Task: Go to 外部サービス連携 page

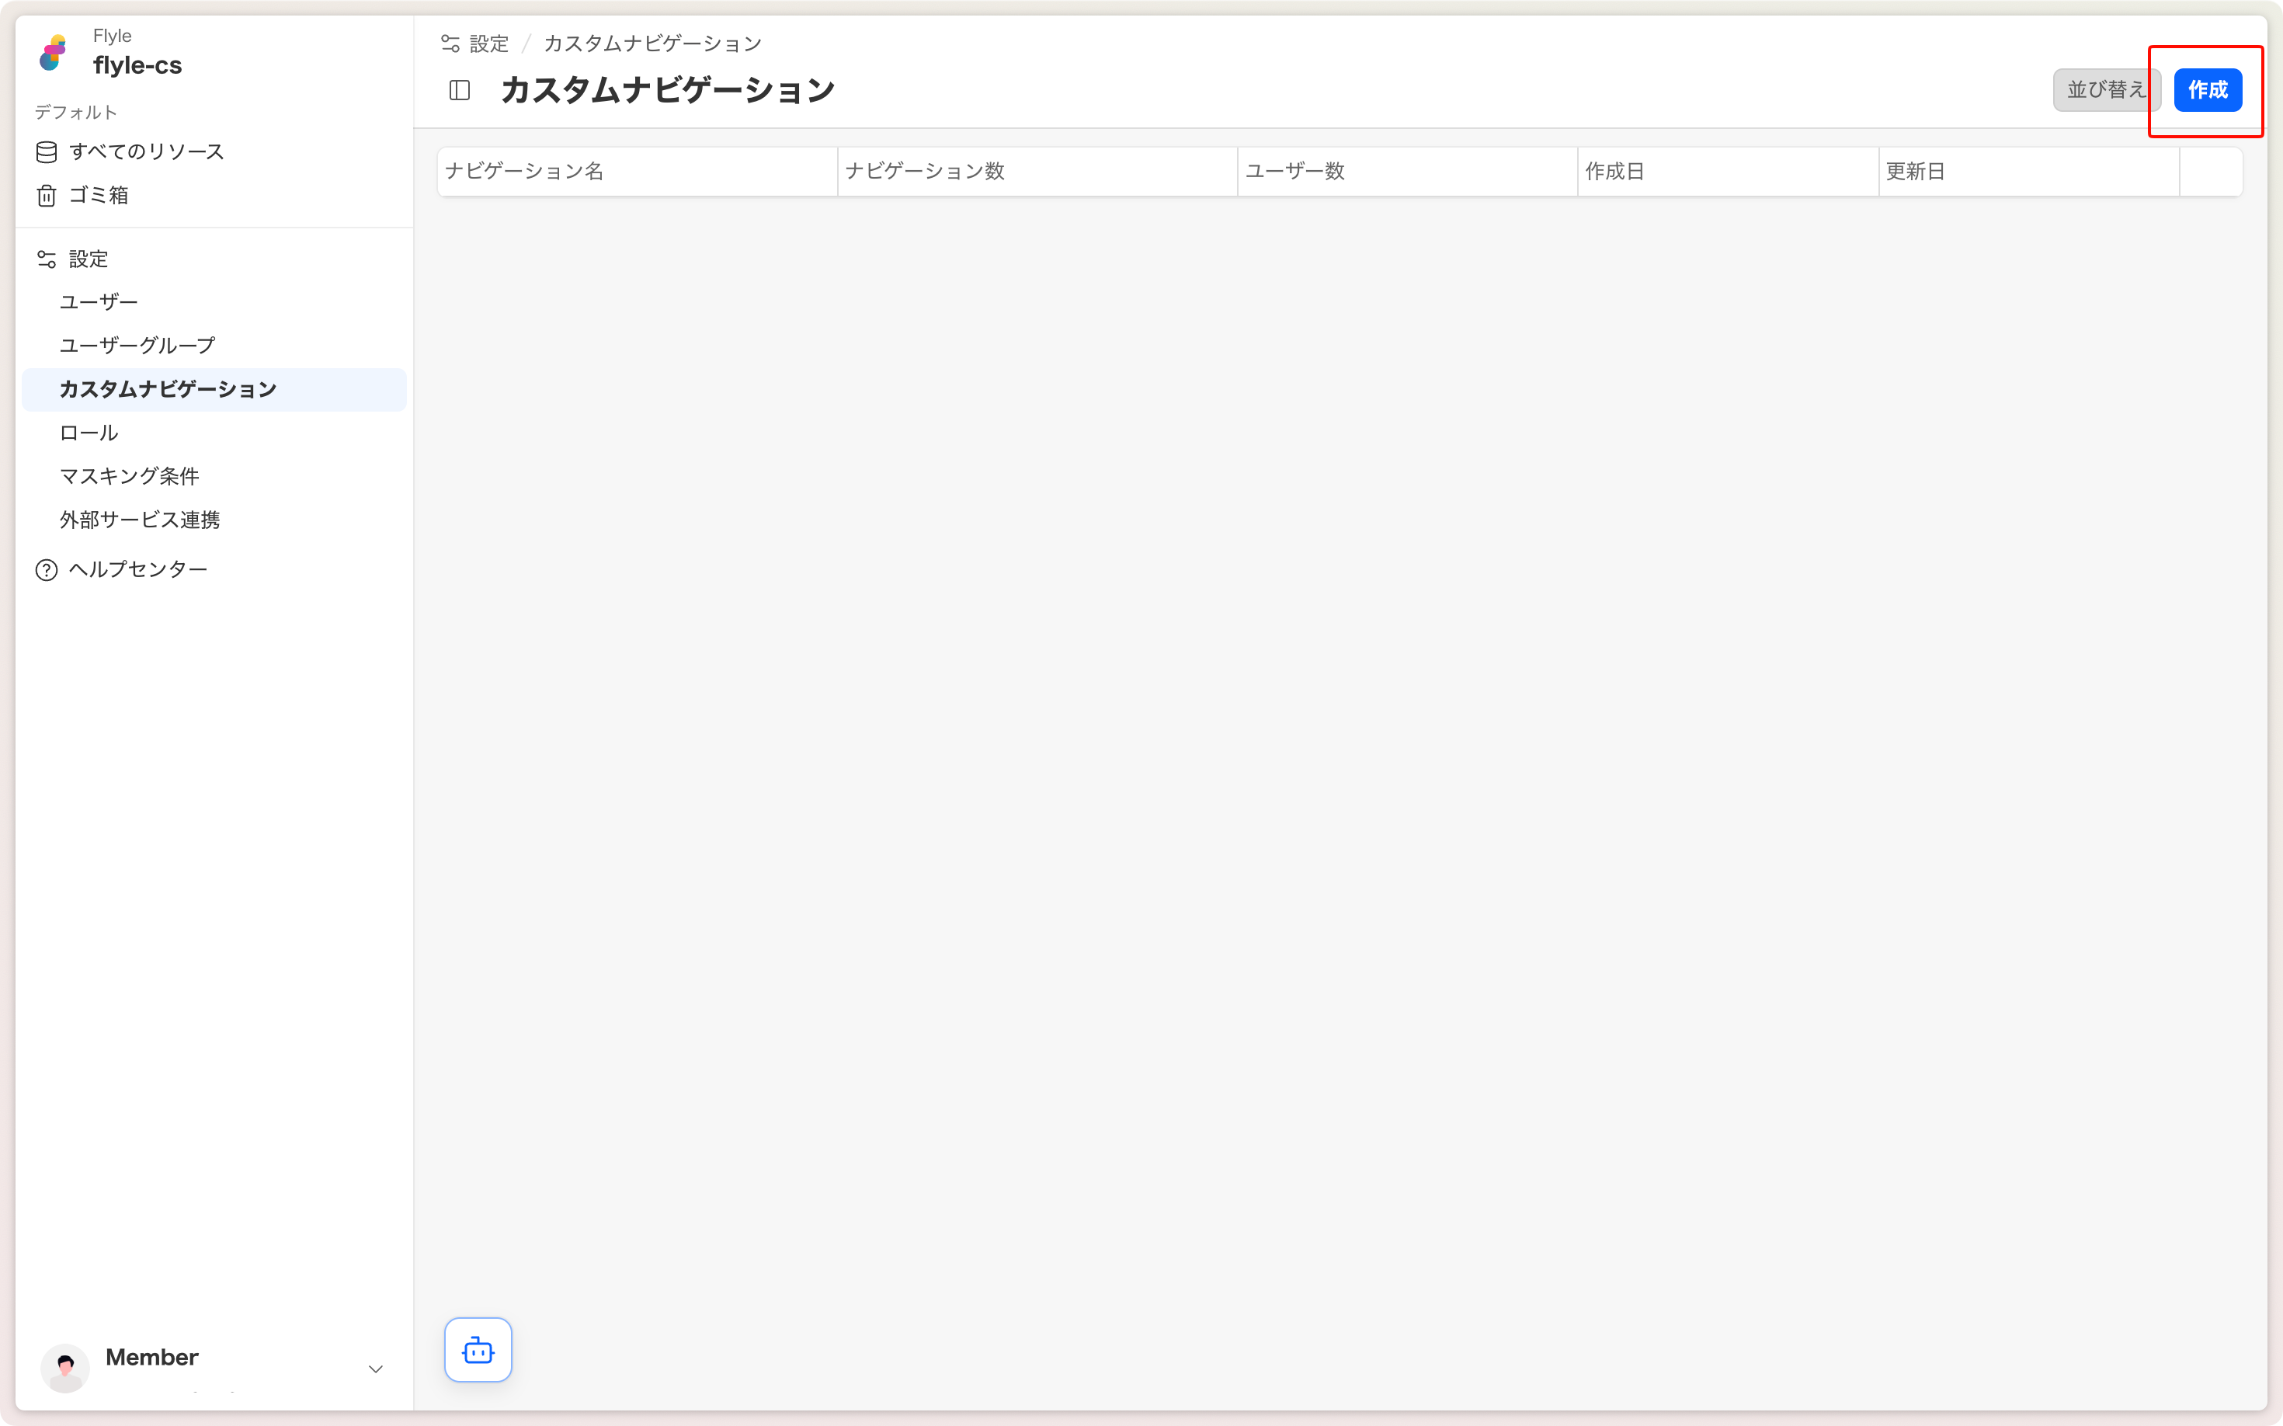Action: tap(140, 520)
